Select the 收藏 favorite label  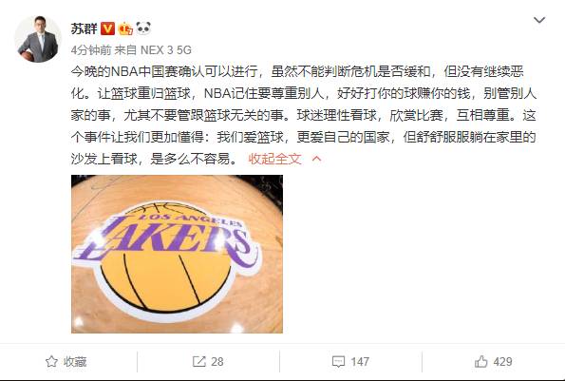[x=75, y=362]
